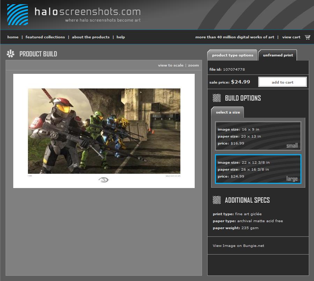Click the sale price $24.99
The image size is (314, 281).
pos(240,82)
